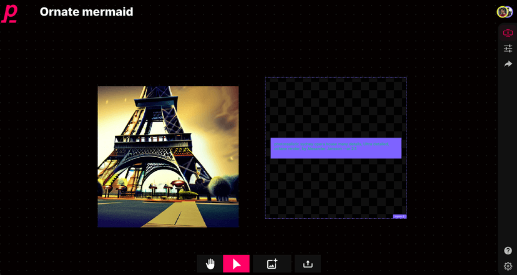Activate the pointer select tool
This screenshot has width=517, height=275.
236,264
